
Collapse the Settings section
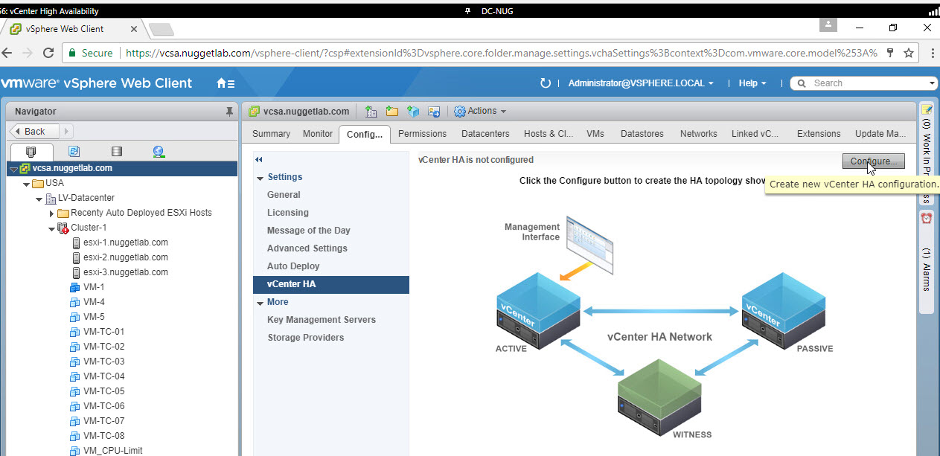click(260, 178)
